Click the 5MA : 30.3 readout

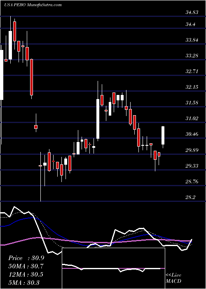(24, 282)
